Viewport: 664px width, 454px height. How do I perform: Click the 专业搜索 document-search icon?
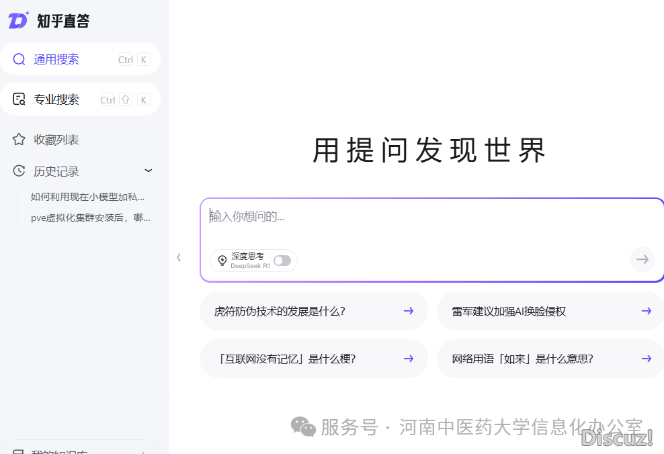pos(19,99)
